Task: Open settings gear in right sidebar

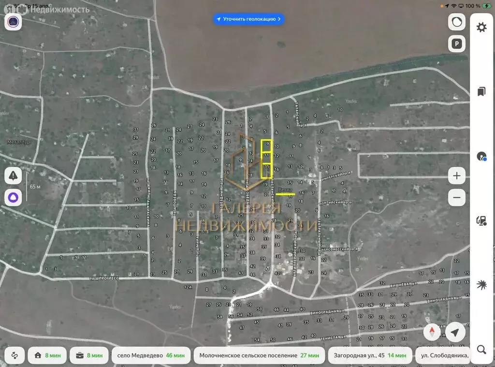Action: pos(481,27)
